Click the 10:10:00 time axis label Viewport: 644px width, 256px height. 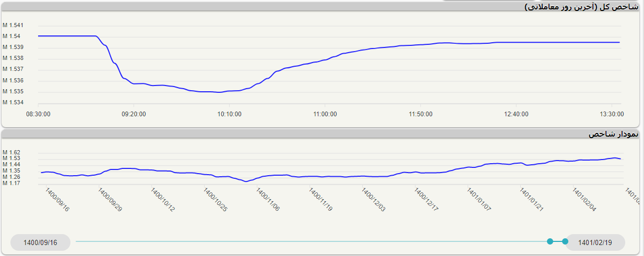229,114
